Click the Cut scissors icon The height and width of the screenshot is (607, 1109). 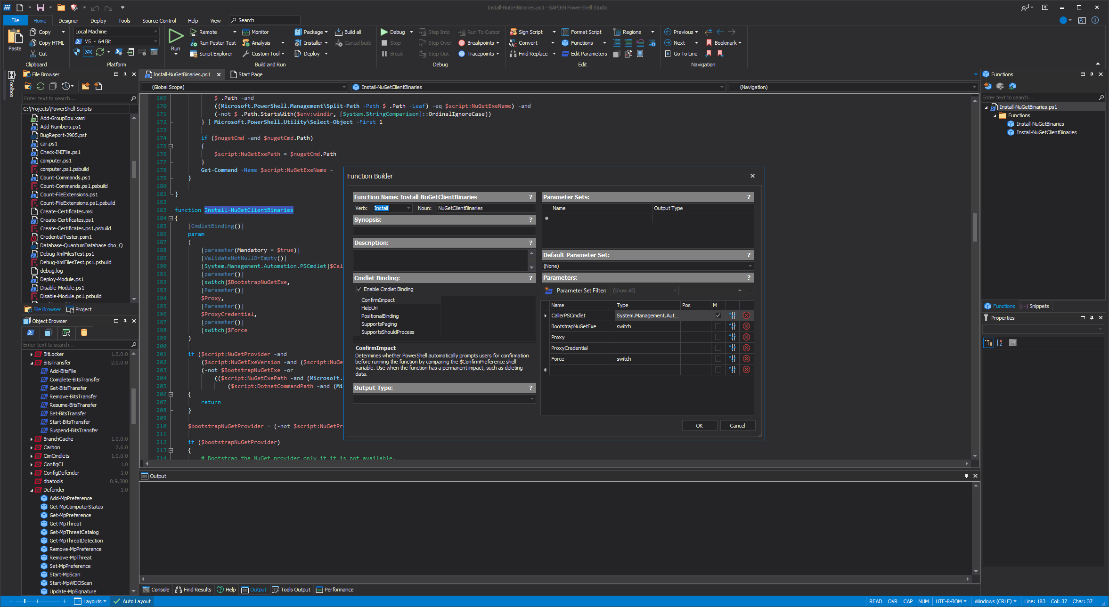(33, 54)
